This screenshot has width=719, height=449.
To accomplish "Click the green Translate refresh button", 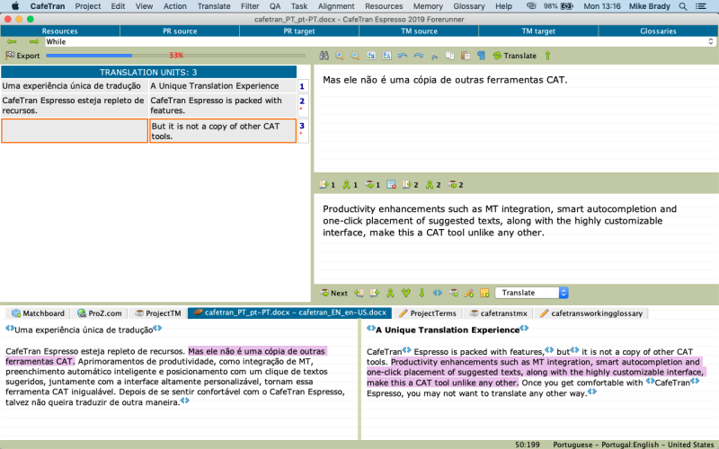I will click(x=514, y=56).
